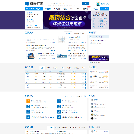Show the next slide with the banner's right arrow
Viewport: 134px width, 134px height.
(x=92, y=19)
